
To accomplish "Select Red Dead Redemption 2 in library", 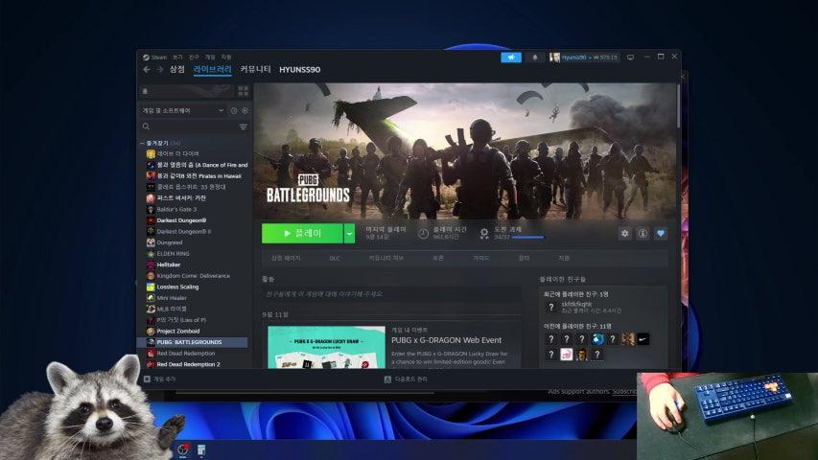I will pyautogui.click(x=188, y=364).
